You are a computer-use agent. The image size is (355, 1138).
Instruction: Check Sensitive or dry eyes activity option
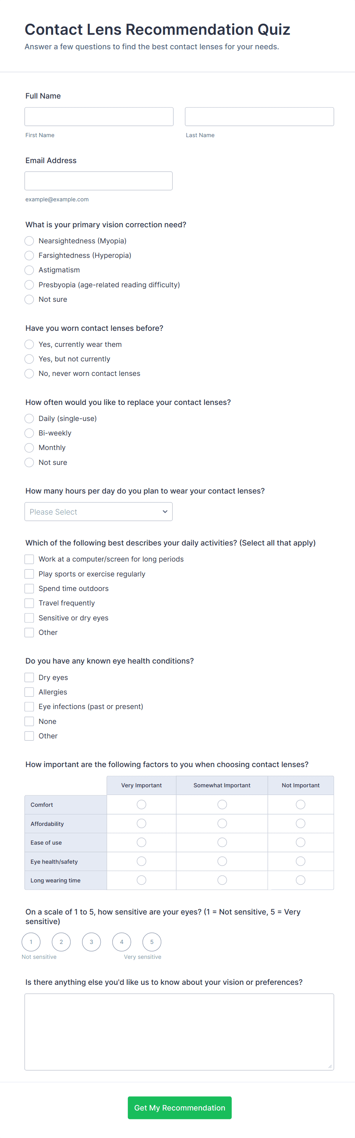pyautogui.click(x=29, y=618)
